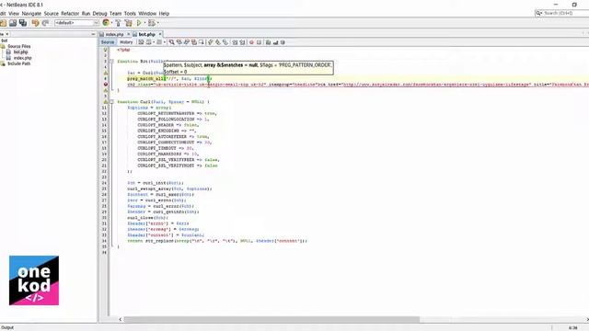
Task: Open the Refactor menu
Action: point(70,14)
